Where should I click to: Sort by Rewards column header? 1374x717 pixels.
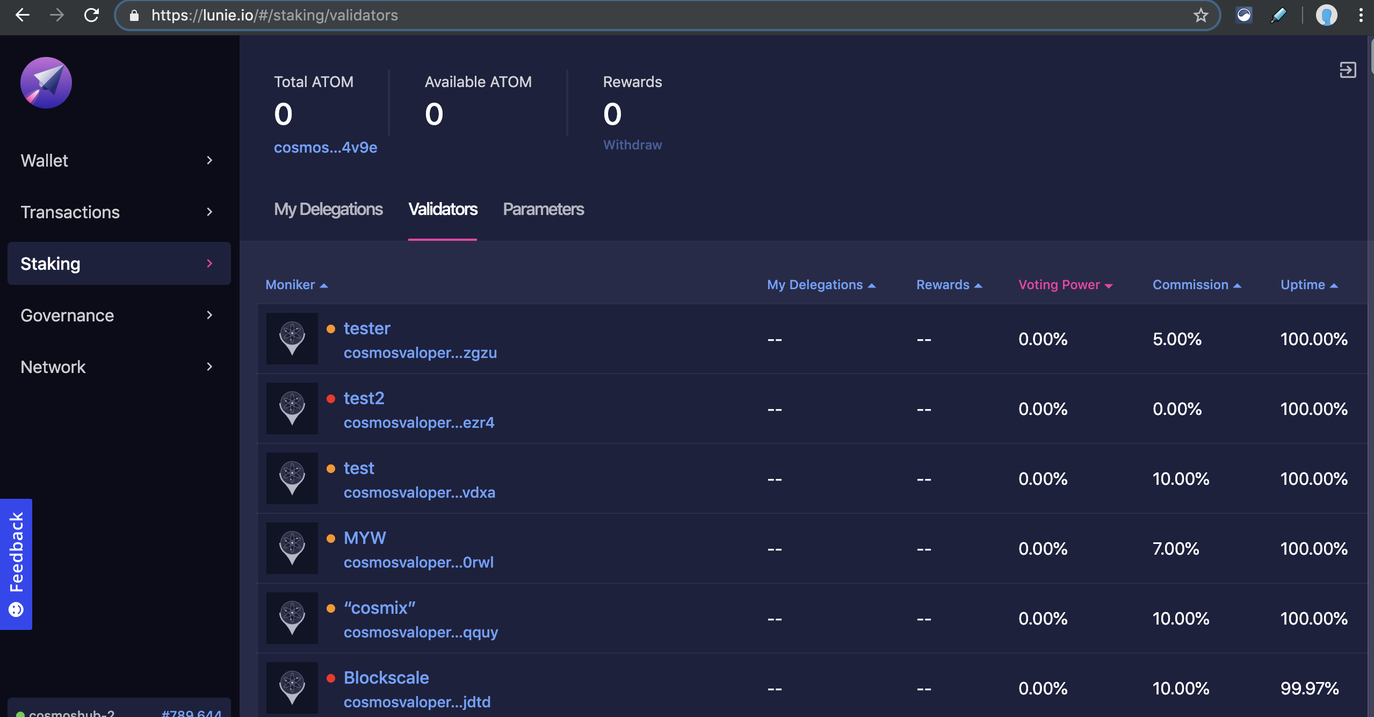[949, 285]
